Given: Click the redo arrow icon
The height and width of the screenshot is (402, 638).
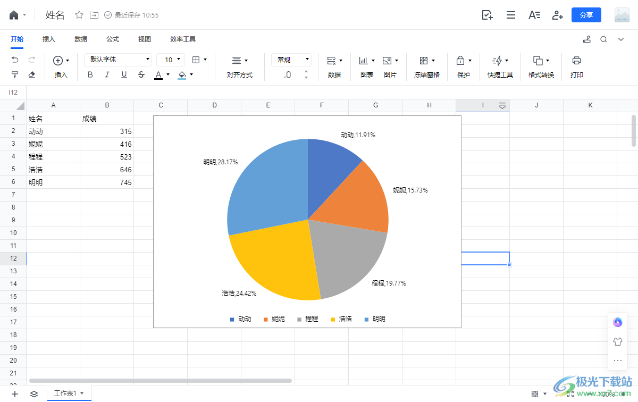Looking at the screenshot, I should (x=32, y=60).
